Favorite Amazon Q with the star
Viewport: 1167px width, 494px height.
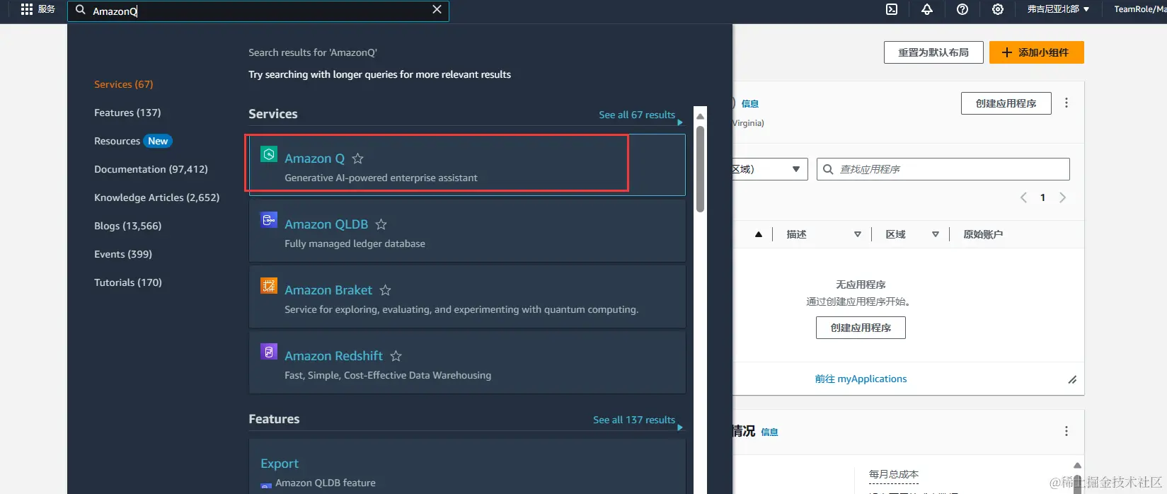coord(358,159)
